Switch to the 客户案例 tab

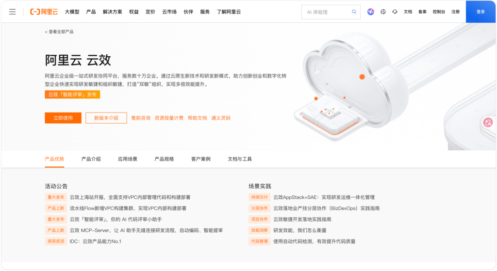200,159
